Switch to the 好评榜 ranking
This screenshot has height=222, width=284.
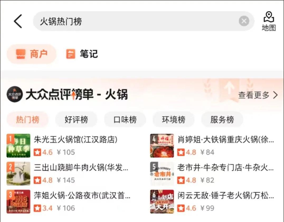(x=76, y=119)
